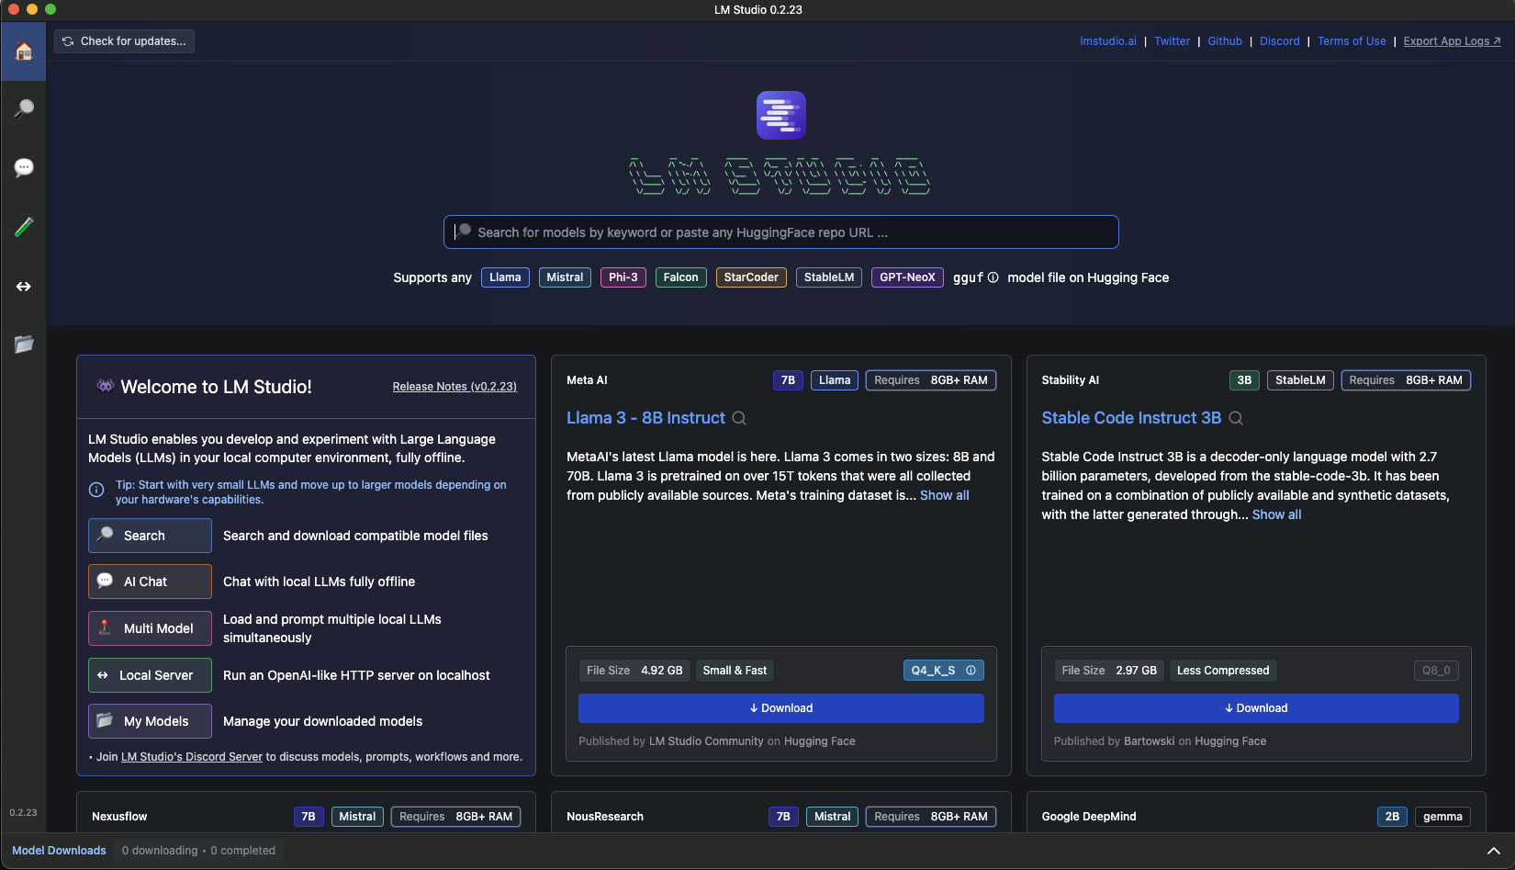Viewport: 1515px width, 870px height.
Task: Click Export App Logs link
Action: coord(1452,41)
